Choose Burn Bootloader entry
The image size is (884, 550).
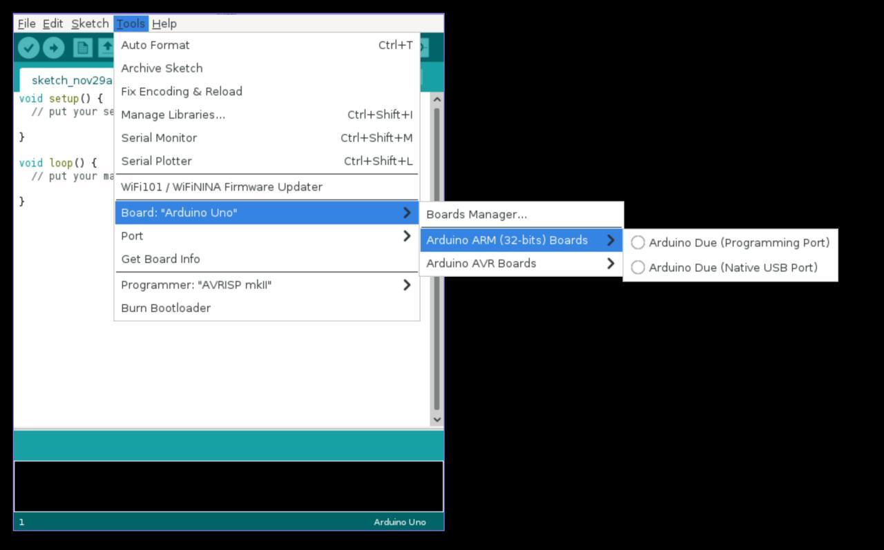pos(267,308)
